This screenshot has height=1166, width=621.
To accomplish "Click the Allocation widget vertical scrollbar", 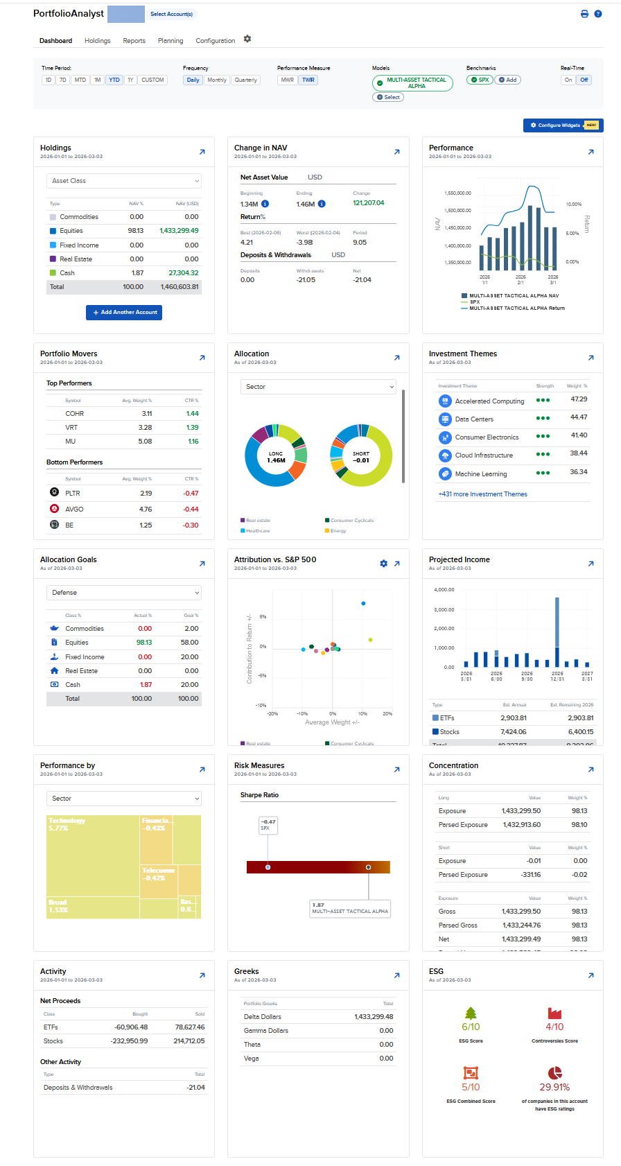I will click(403, 437).
